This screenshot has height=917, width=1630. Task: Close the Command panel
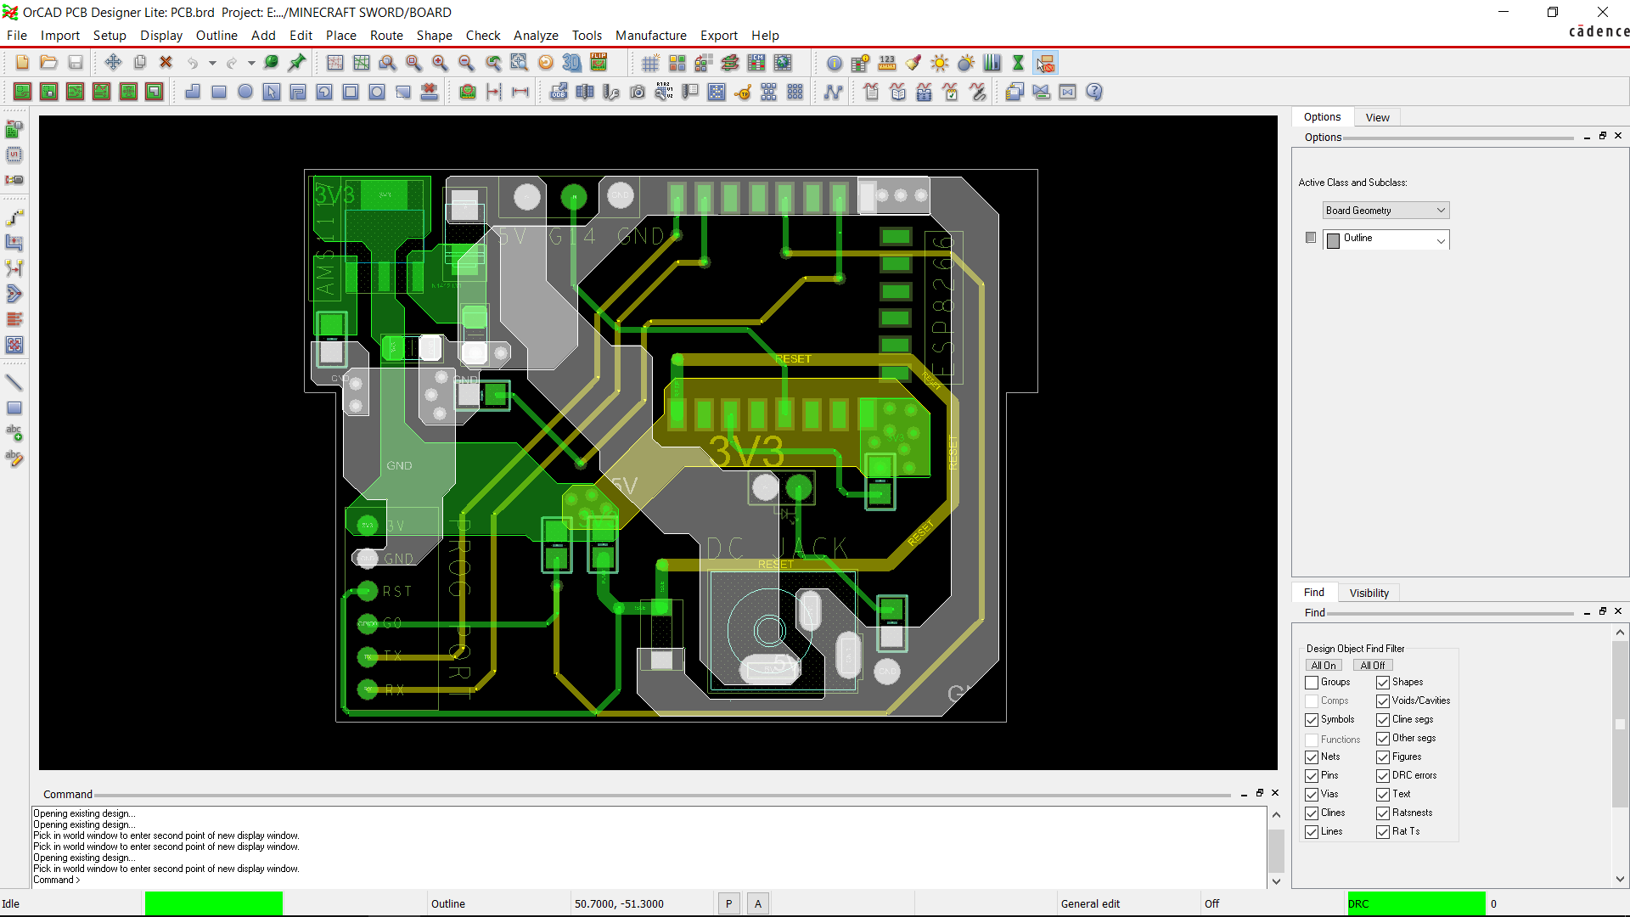click(1275, 793)
